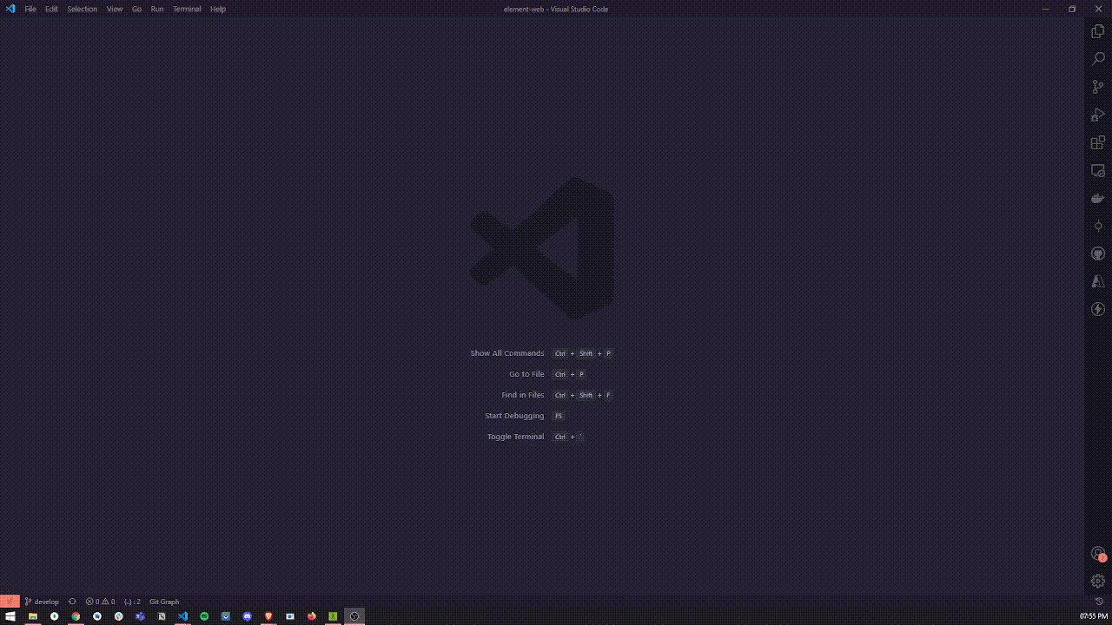Open the GitHub view in activity bar

(x=1098, y=253)
